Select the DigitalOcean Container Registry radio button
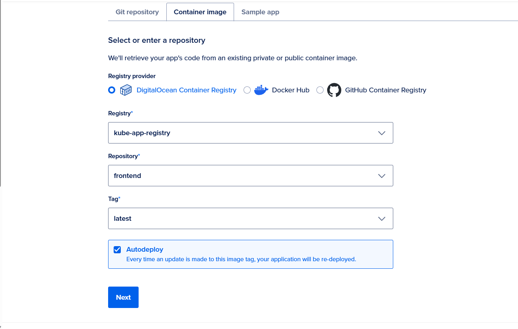The height and width of the screenshot is (329, 518). click(x=112, y=90)
